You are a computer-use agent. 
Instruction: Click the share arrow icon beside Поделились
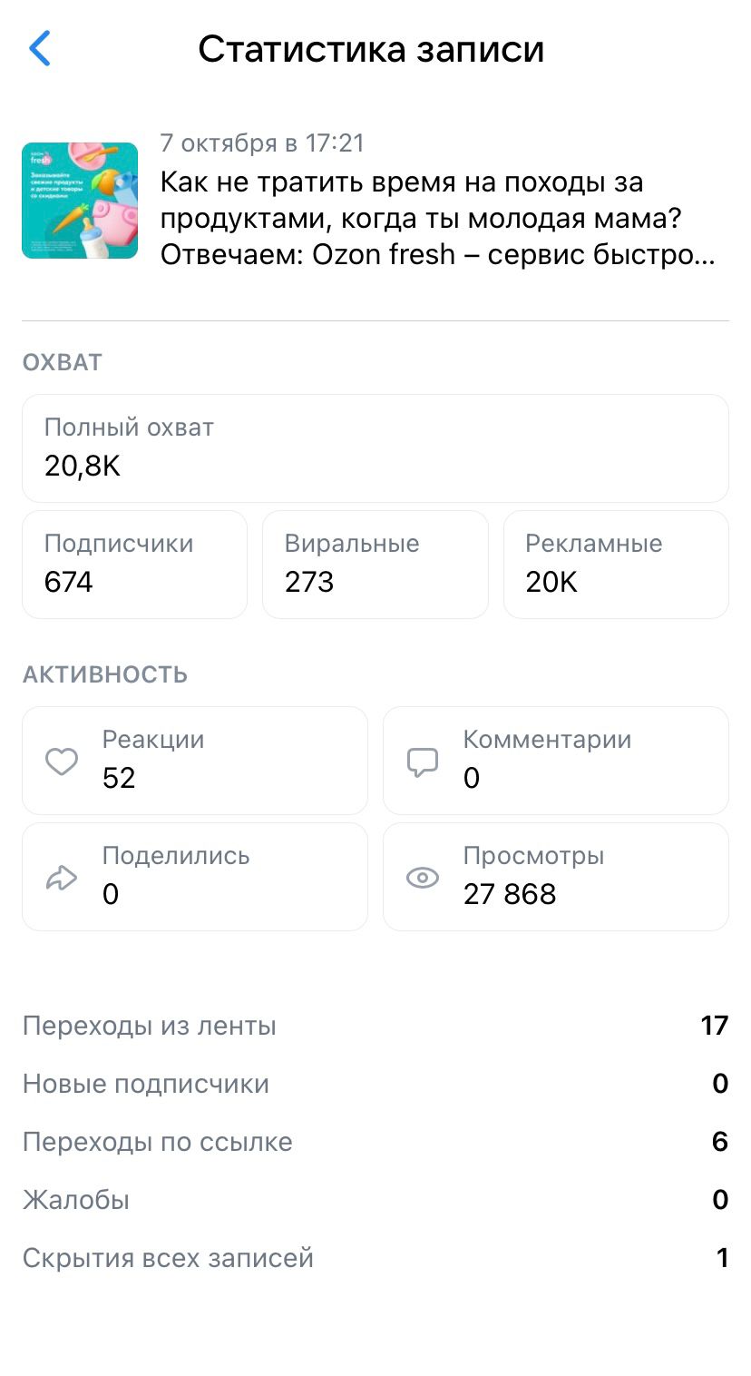pyautogui.click(x=62, y=878)
